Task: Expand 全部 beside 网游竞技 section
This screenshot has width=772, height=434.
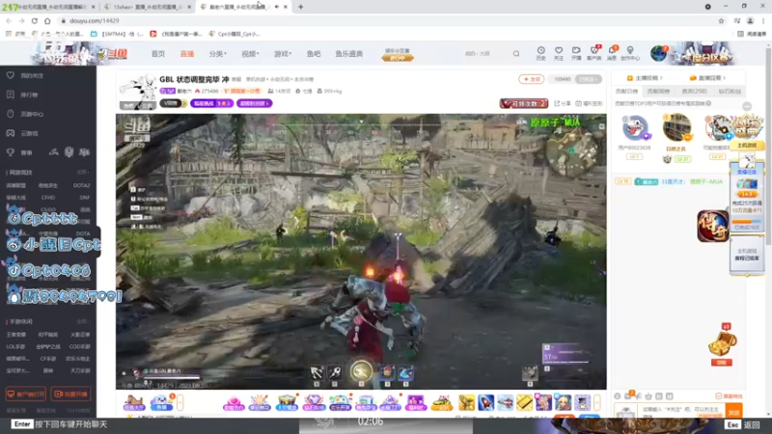Action: pyautogui.click(x=82, y=173)
